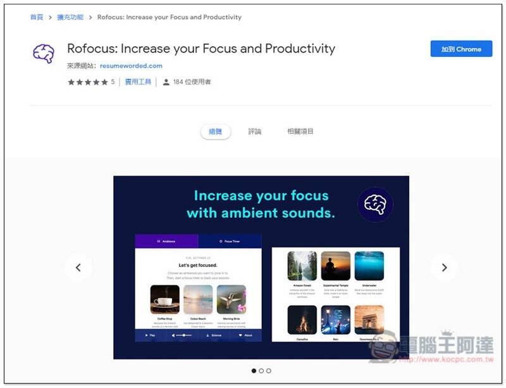Image resolution: width=506 pixels, height=388 pixels.
Task: Select the third carousel dot
Action: click(x=269, y=371)
